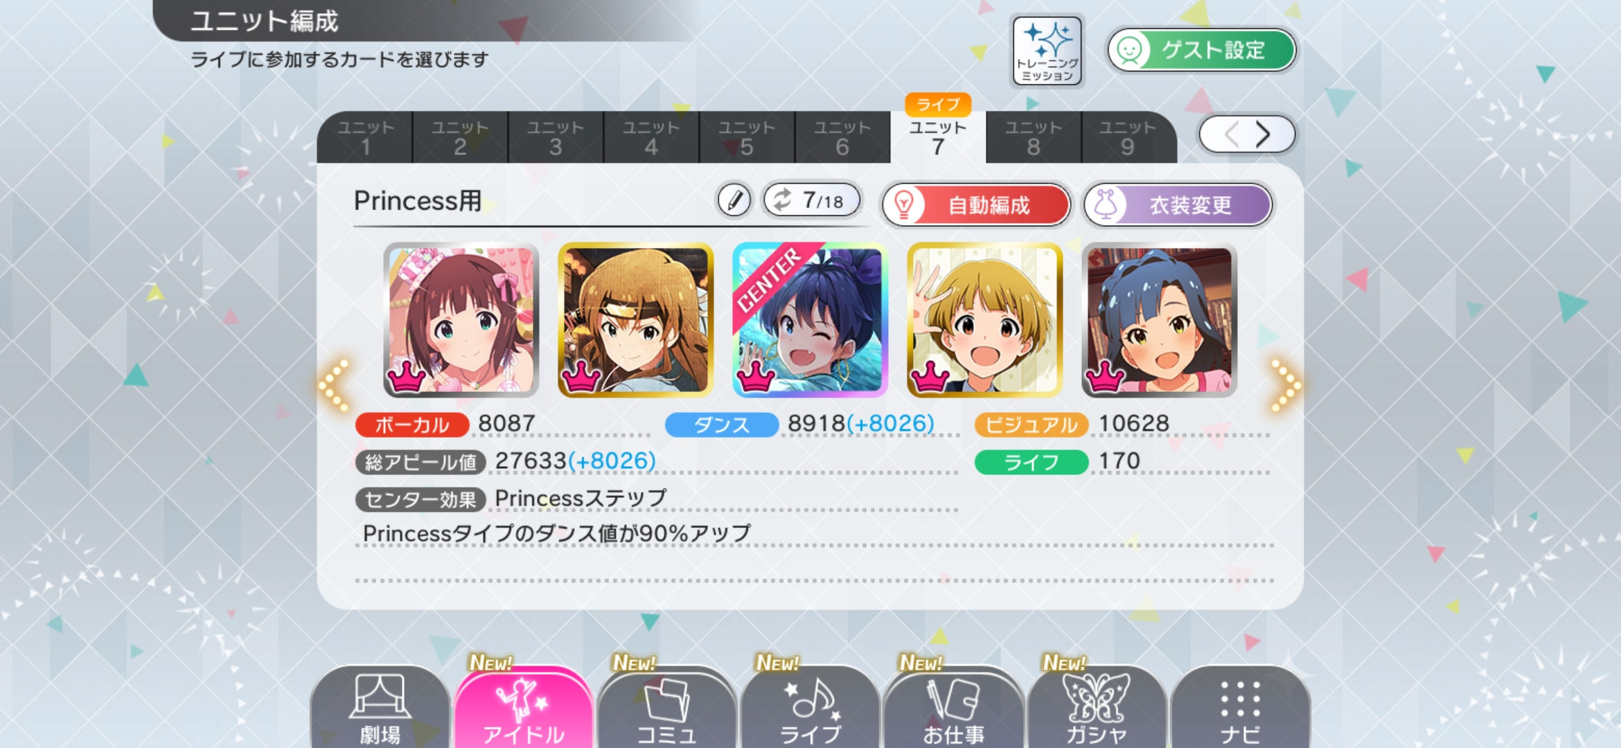Click the 自動編成 auto-formation button
Screen dimensions: 1621x748
coord(976,205)
